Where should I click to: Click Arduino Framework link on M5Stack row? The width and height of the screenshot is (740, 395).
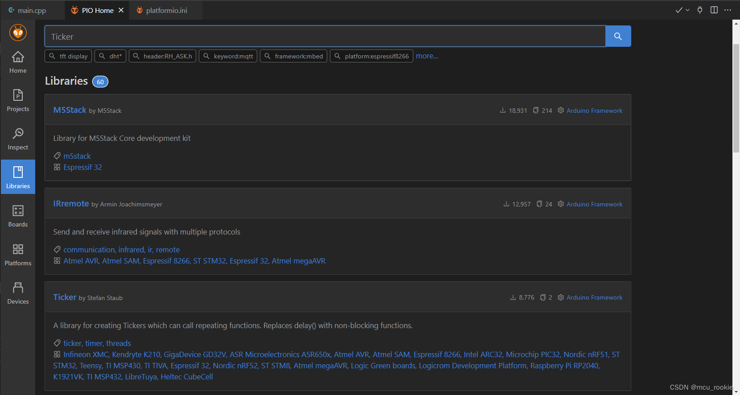coord(594,111)
